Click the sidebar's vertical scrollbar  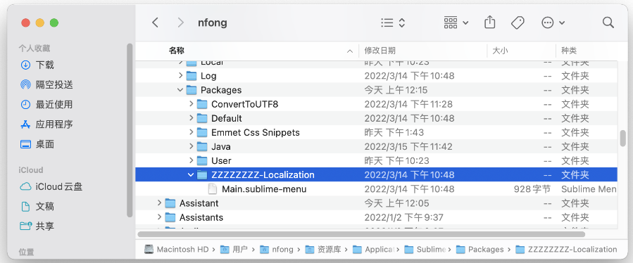[x=130, y=130]
